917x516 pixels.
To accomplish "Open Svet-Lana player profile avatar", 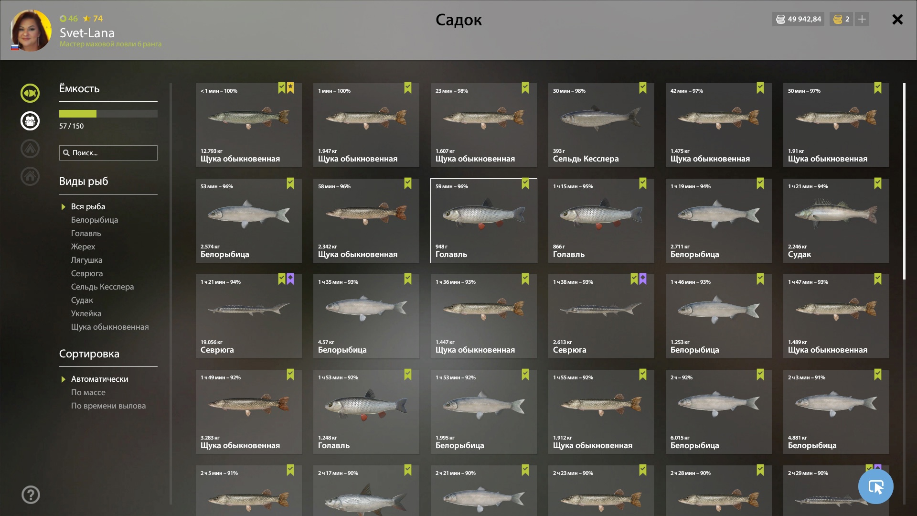I will 31,30.
